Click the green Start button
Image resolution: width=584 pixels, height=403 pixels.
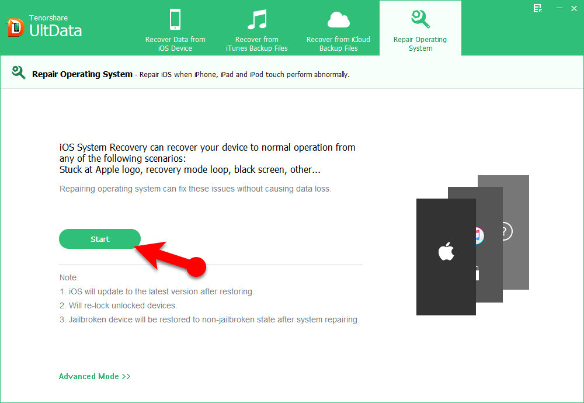[x=100, y=239]
